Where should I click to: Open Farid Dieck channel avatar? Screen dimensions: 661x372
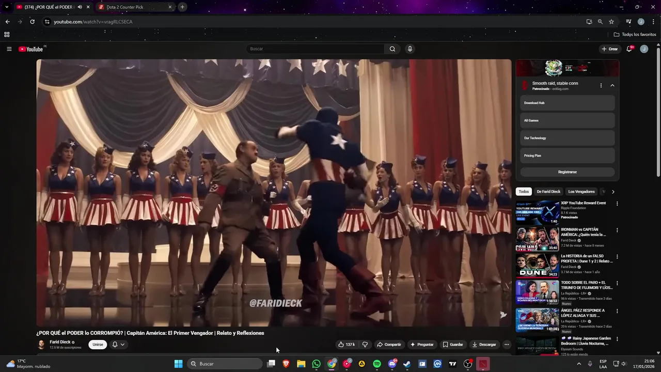41,345
